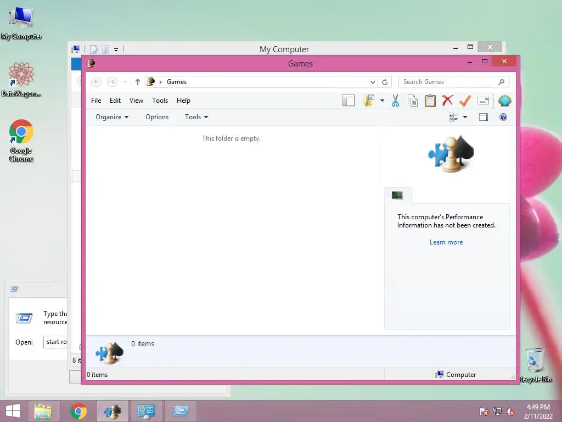Click the Games icon in the details pane
Image resolution: width=562 pixels, height=422 pixels.
(x=110, y=352)
